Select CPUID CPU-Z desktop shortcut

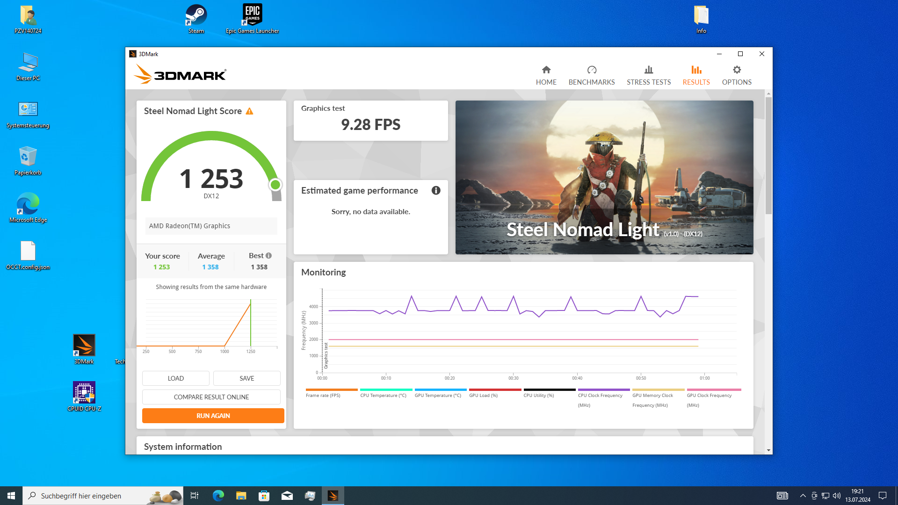pos(84,397)
